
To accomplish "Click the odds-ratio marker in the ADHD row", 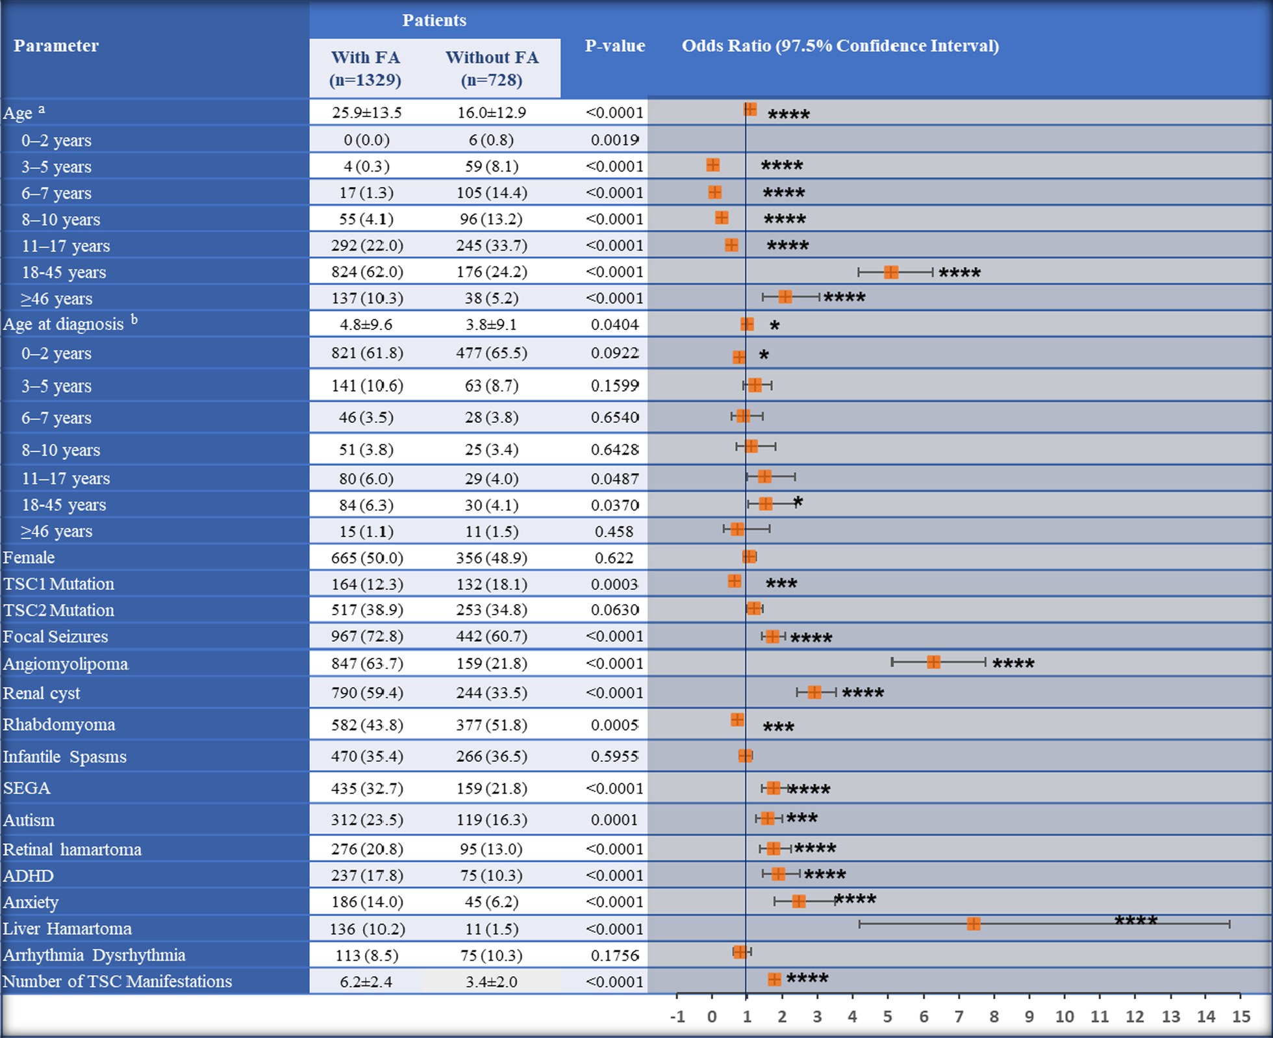I will [x=778, y=874].
